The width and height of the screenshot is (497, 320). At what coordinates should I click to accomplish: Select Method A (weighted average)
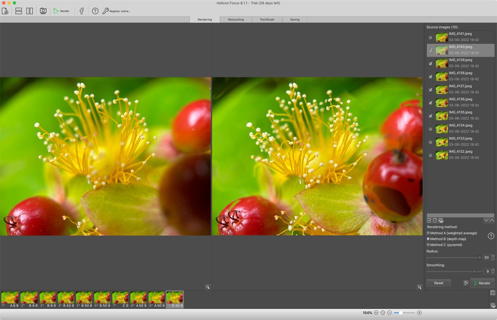click(x=428, y=233)
